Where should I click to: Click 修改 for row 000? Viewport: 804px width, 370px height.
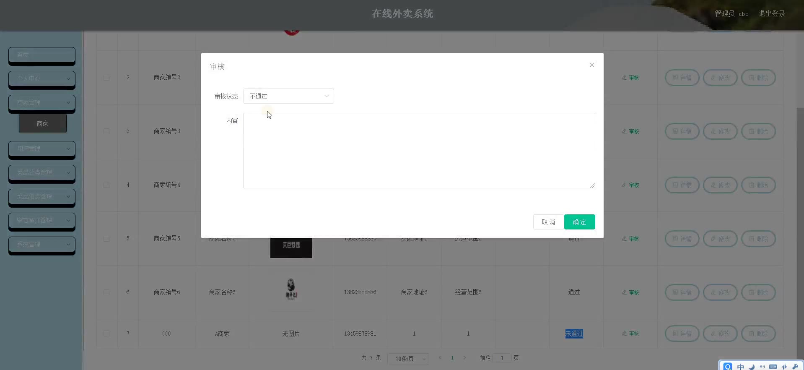720,334
